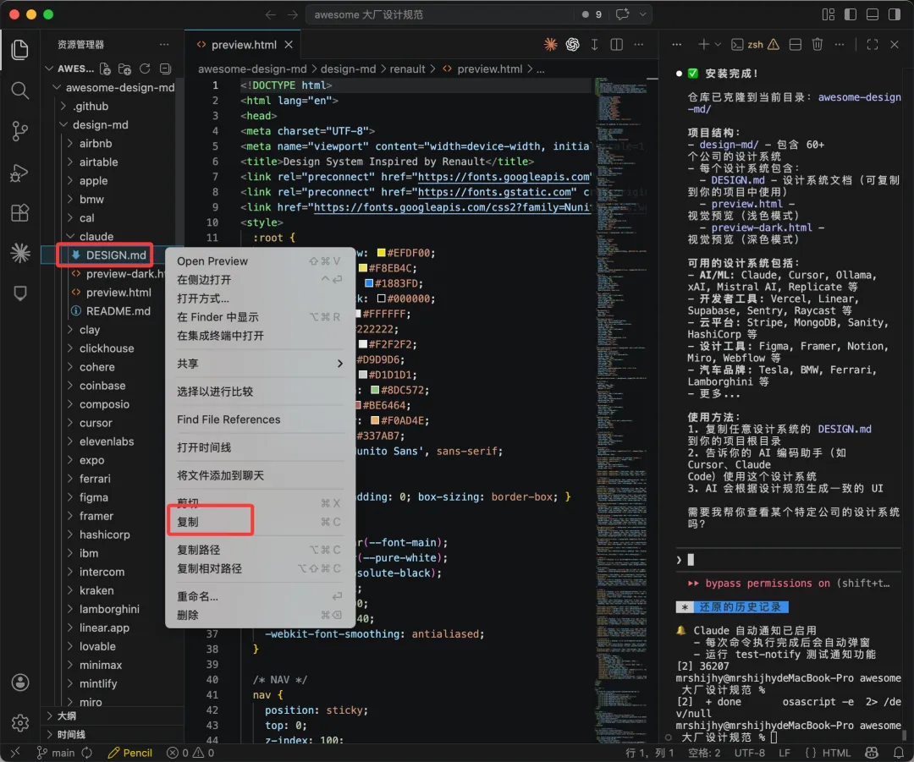
Task: Go back with the navigation arrow
Action: click(x=271, y=14)
